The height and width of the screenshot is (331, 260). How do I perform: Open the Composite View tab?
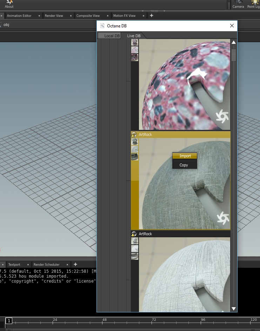tap(88, 16)
